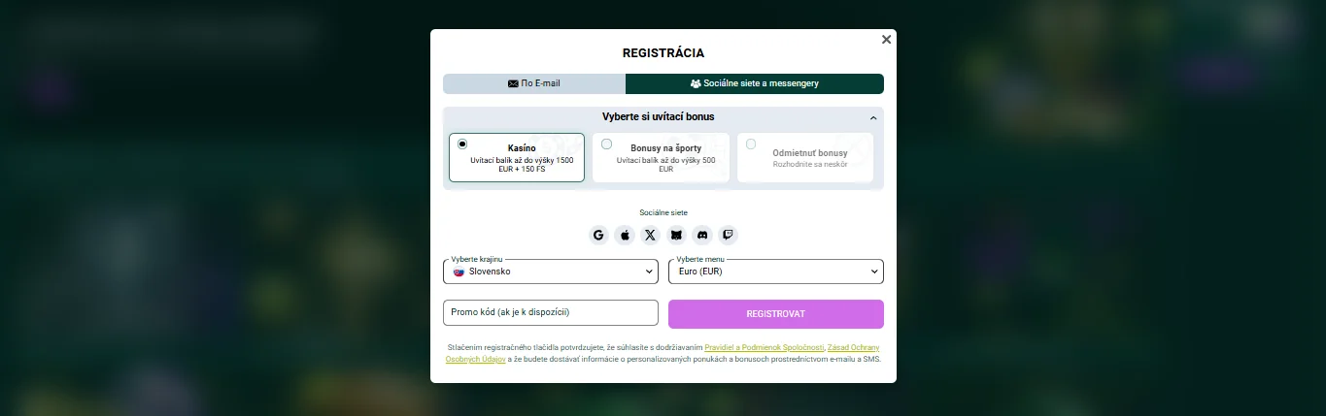Screen dimensions: 1326x416
Task: Click the MetaMask fox icon
Action: pos(676,235)
